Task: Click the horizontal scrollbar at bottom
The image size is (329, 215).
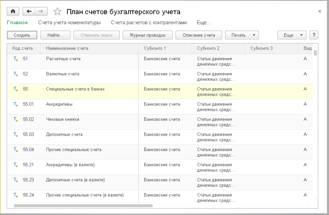Action: [83, 206]
